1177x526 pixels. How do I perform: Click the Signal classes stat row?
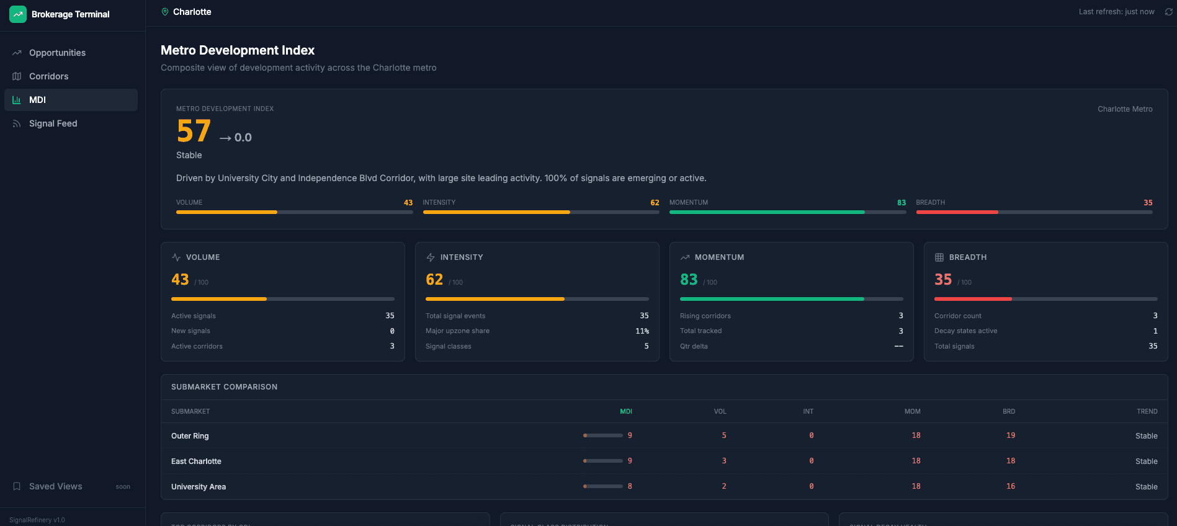tap(537, 346)
